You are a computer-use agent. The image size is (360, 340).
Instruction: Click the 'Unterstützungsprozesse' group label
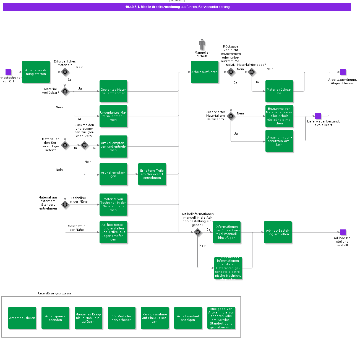(55, 293)
